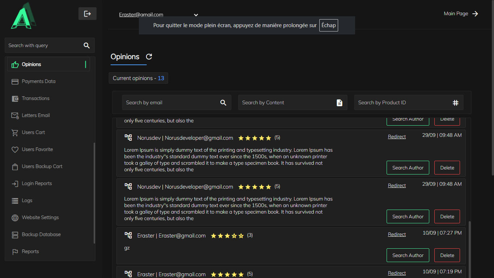Click the fourth star on Eraster's 3-star rating

click(234, 236)
